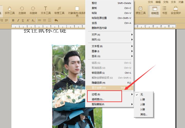Viewport: 185px width, 128px height.
Task: Toggle bold formatting B
Action: tap(13, 20)
